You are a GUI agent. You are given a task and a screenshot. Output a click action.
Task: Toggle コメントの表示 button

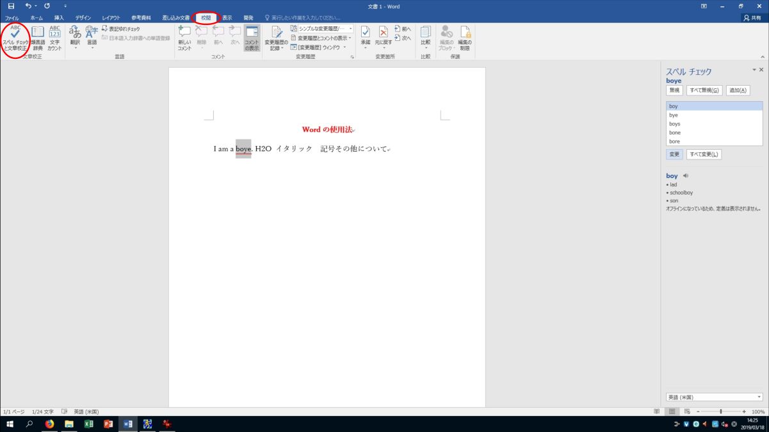pos(252,38)
